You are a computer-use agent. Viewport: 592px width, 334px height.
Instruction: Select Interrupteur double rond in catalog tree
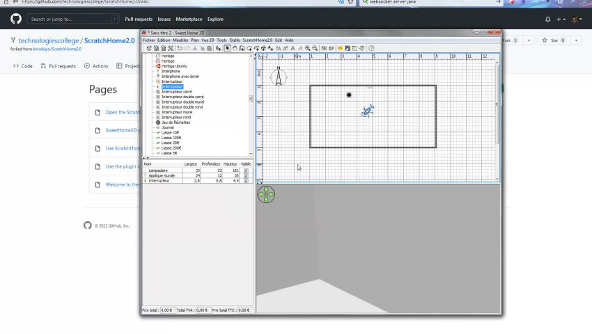tap(182, 107)
